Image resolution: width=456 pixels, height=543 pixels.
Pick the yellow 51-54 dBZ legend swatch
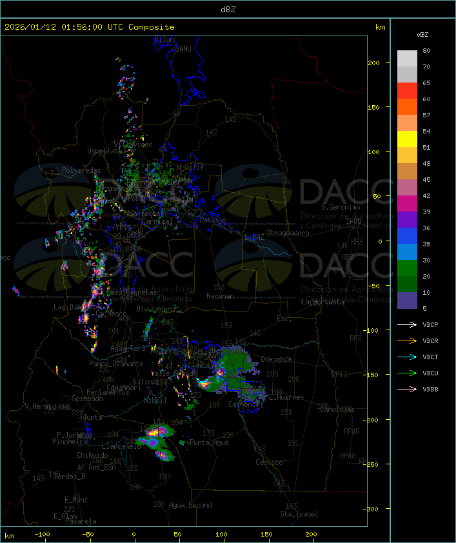point(407,139)
